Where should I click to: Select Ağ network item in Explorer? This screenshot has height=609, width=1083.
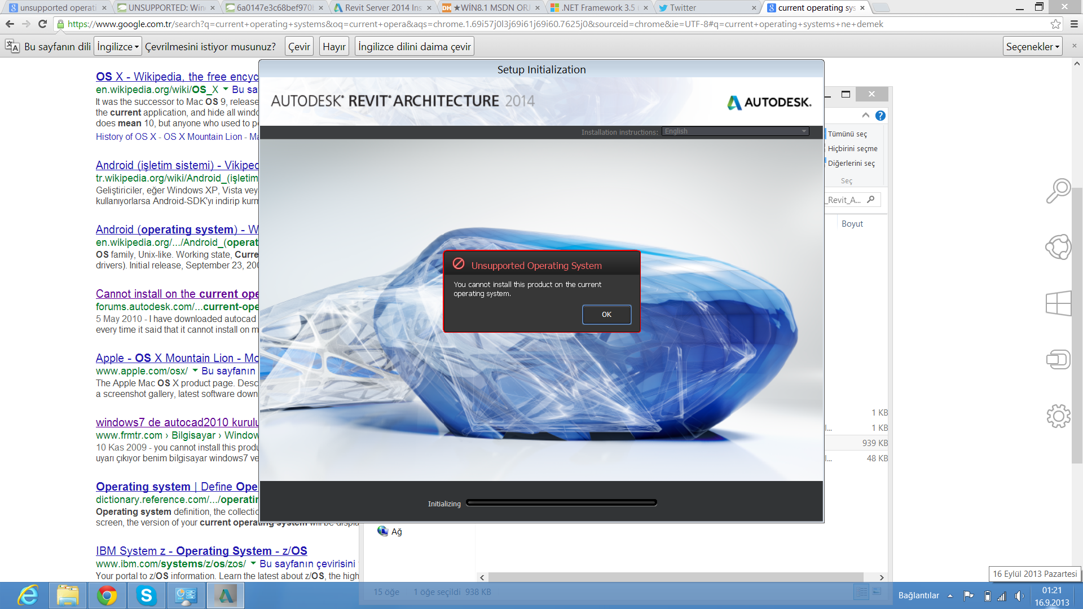pos(390,531)
